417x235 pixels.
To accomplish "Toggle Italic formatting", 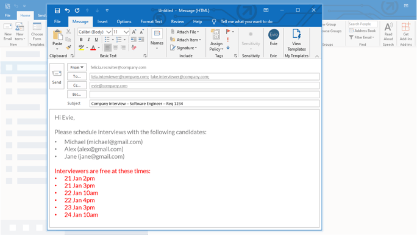I will pyautogui.click(x=88, y=40).
